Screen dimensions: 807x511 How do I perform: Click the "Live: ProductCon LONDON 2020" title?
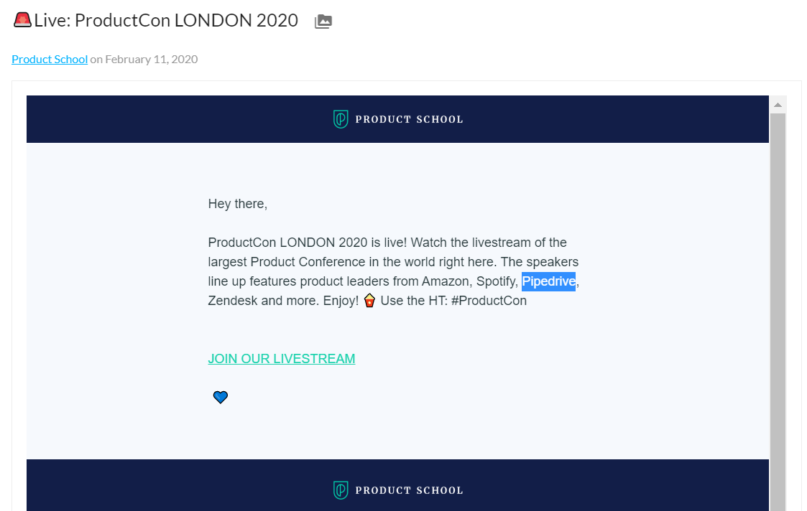[x=166, y=20]
